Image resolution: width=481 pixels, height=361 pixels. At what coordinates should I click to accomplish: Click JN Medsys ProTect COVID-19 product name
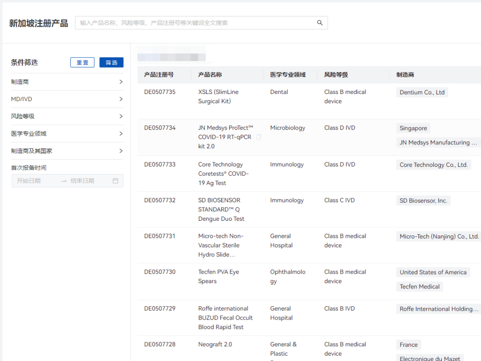pyautogui.click(x=226, y=137)
